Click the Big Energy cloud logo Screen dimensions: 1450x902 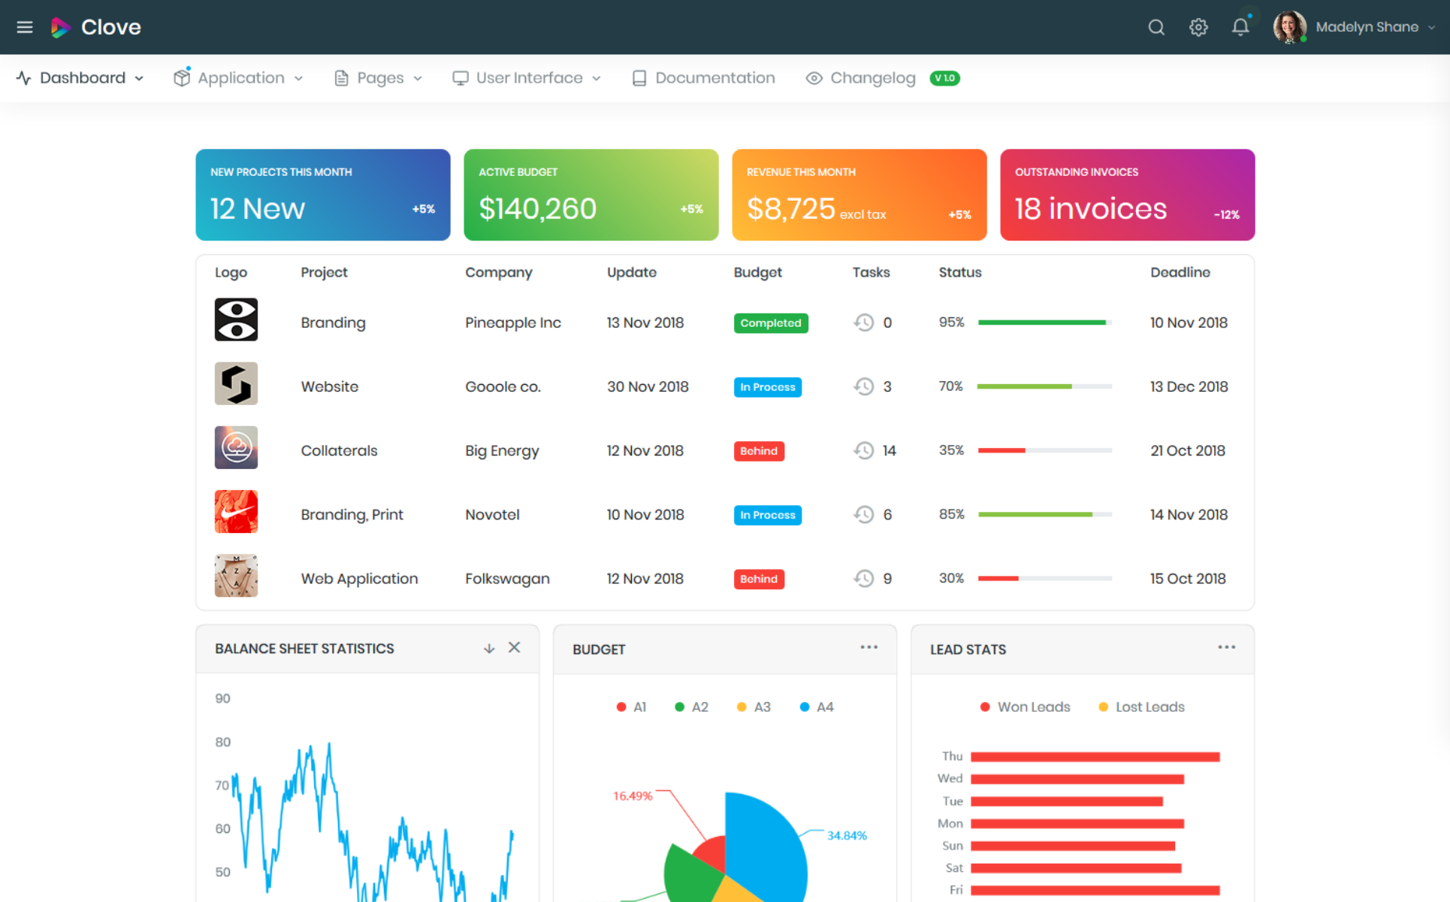tap(236, 447)
